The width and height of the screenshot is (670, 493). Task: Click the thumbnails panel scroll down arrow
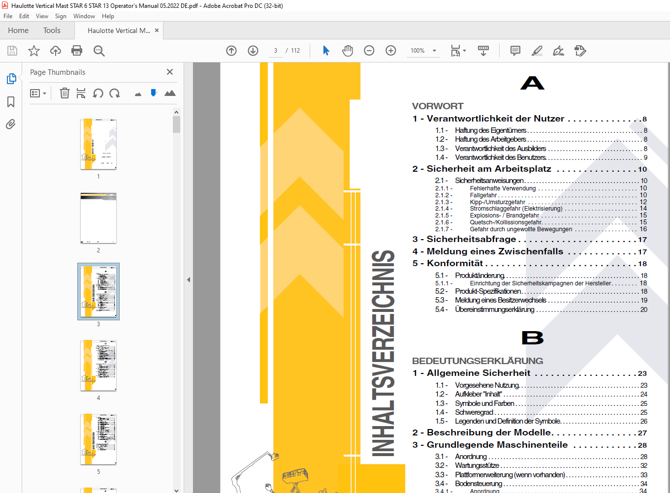coord(176,490)
